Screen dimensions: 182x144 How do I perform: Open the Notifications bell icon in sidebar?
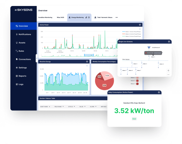pyautogui.click(x=17, y=34)
